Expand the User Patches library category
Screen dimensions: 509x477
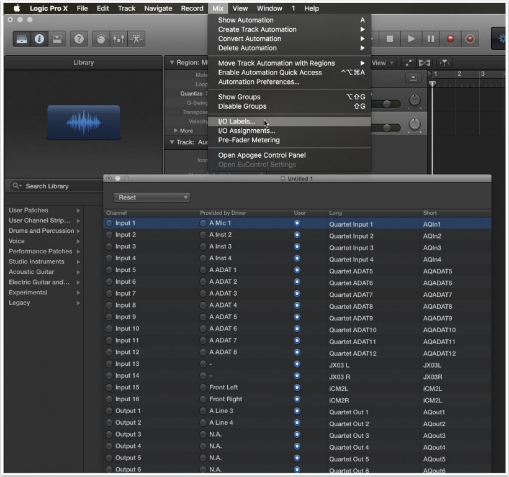click(78, 211)
